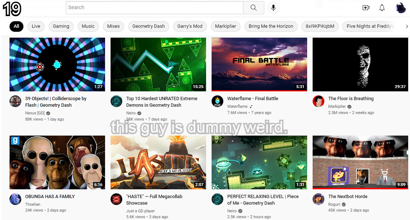Open Markiplier's channel avatar

click(x=318, y=101)
